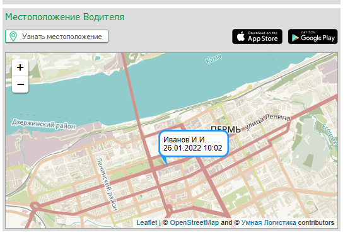The width and height of the screenshot is (350, 235).
Task: Open the Умная Логистика attribution link
Action: click(x=269, y=222)
